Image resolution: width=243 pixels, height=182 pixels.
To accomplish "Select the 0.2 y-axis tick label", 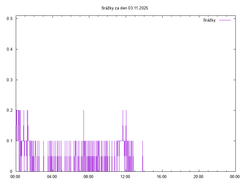I will [x=9, y=110].
